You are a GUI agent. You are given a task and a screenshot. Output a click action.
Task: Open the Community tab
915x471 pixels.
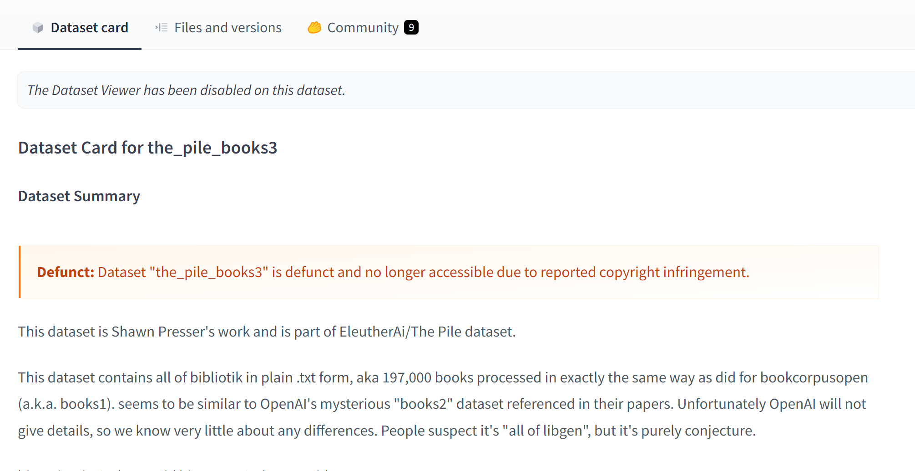point(363,28)
